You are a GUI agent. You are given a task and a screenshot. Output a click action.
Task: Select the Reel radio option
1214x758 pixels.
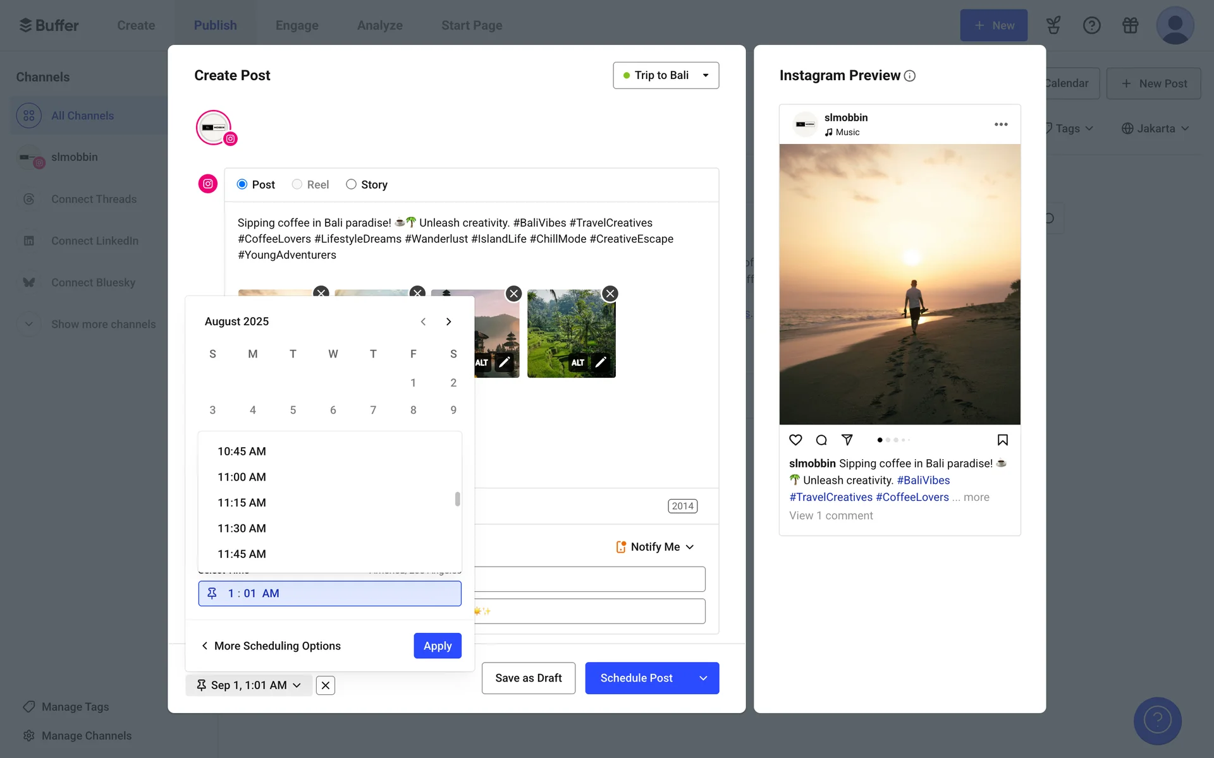click(x=297, y=184)
